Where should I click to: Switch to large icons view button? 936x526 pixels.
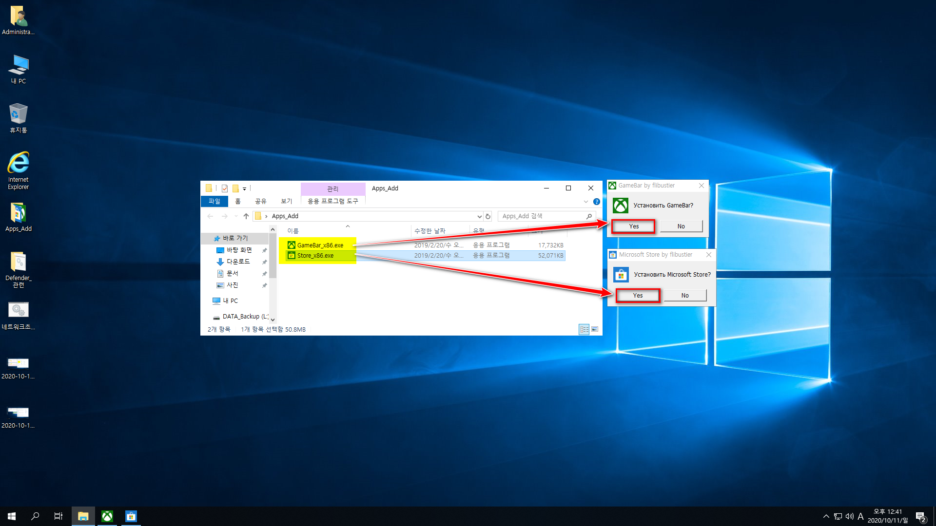click(x=595, y=330)
